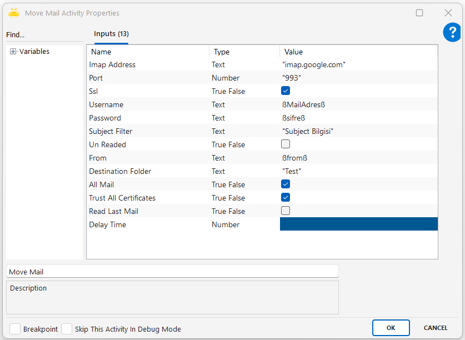Check the Read Last Mail checkbox
Viewport: 465px width, 340px height.
286,211
